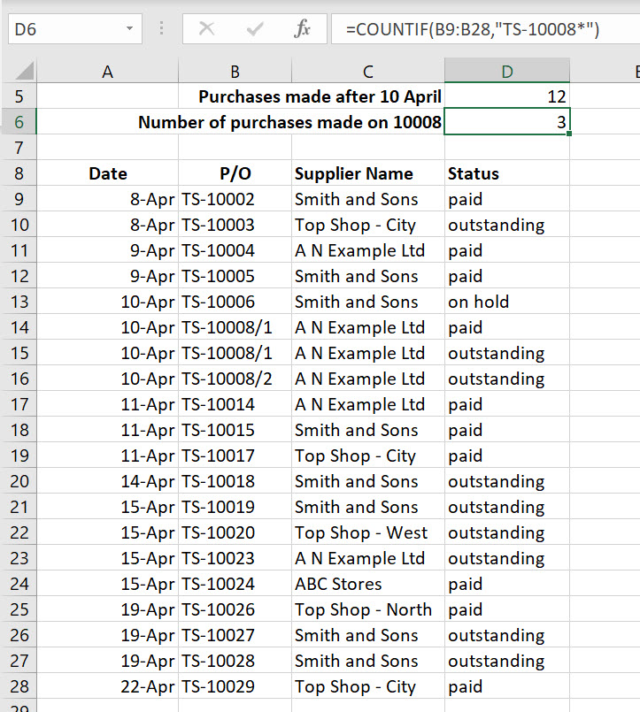Select cell with TS-10002

(x=235, y=199)
